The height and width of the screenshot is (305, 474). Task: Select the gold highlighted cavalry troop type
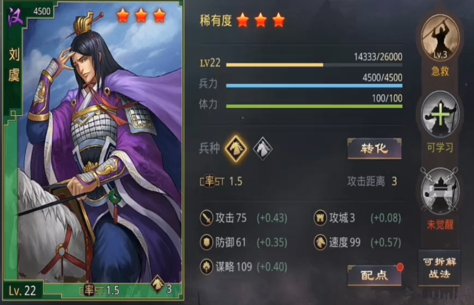click(236, 148)
